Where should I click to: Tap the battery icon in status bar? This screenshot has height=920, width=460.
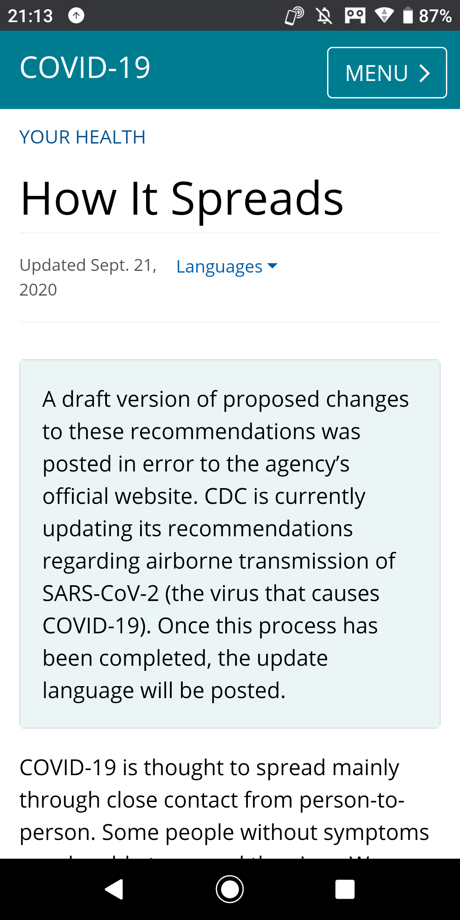(x=408, y=16)
